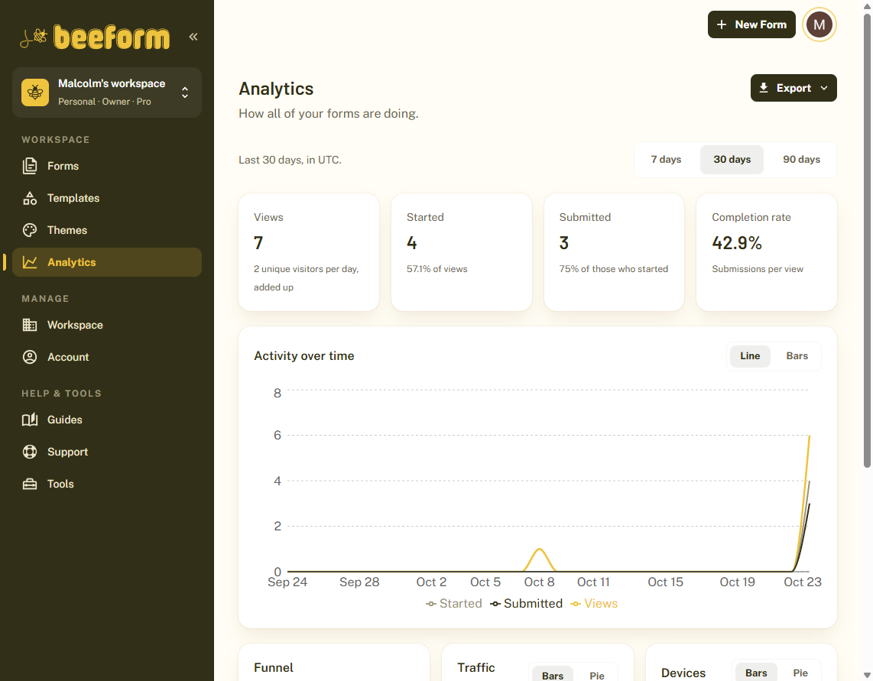Click the Forms document icon
The height and width of the screenshot is (681, 873).
coord(30,166)
